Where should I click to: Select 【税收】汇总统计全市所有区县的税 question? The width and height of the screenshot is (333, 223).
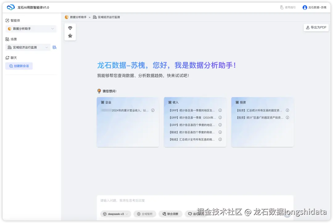coord(192,140)
